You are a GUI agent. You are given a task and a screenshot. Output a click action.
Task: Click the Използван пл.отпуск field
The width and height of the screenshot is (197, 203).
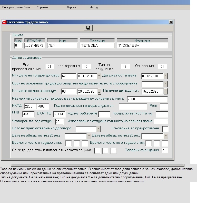[x=161, y=122]
